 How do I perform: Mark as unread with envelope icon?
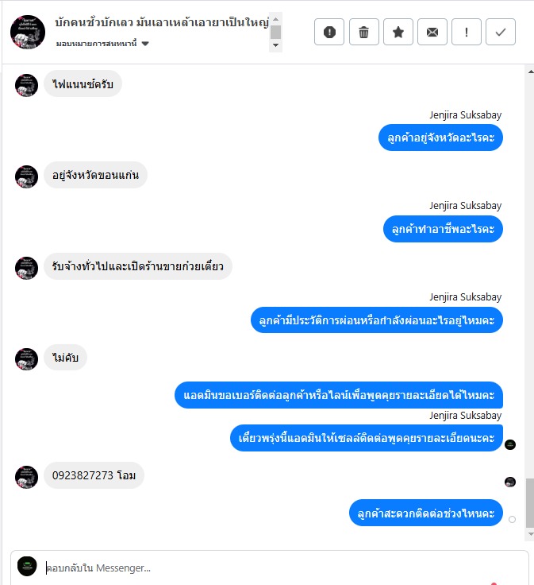pos(432,32)
